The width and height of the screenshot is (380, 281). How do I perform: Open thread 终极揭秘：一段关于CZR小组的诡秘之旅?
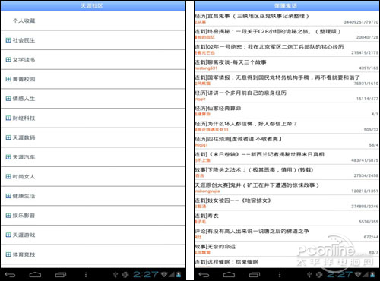(287, 34)
